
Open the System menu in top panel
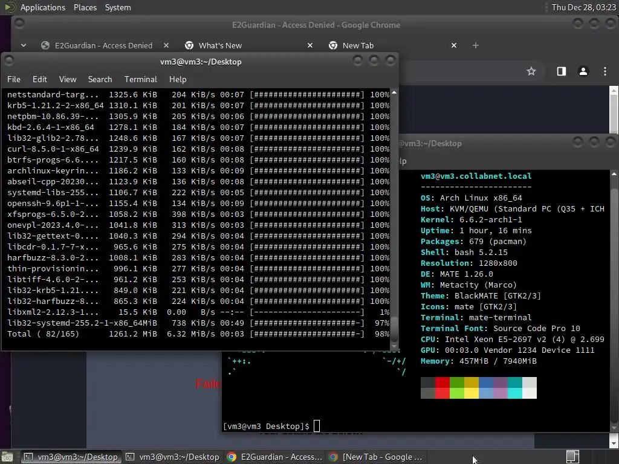[x=118, y=7]
